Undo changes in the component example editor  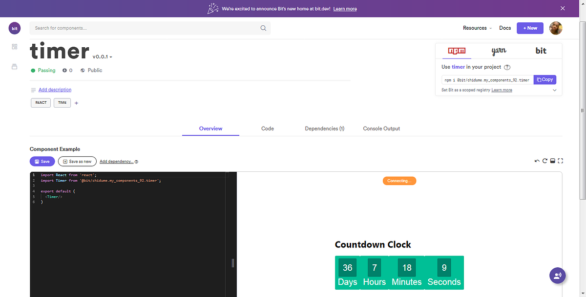(536, 161)
